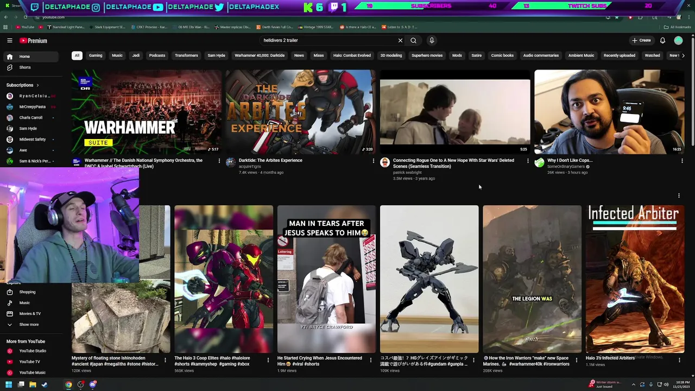Select the 'Comic books' filter chip
Image resolution: width=695 pixels, height=391 pixels.
click(x=502, y=55)
